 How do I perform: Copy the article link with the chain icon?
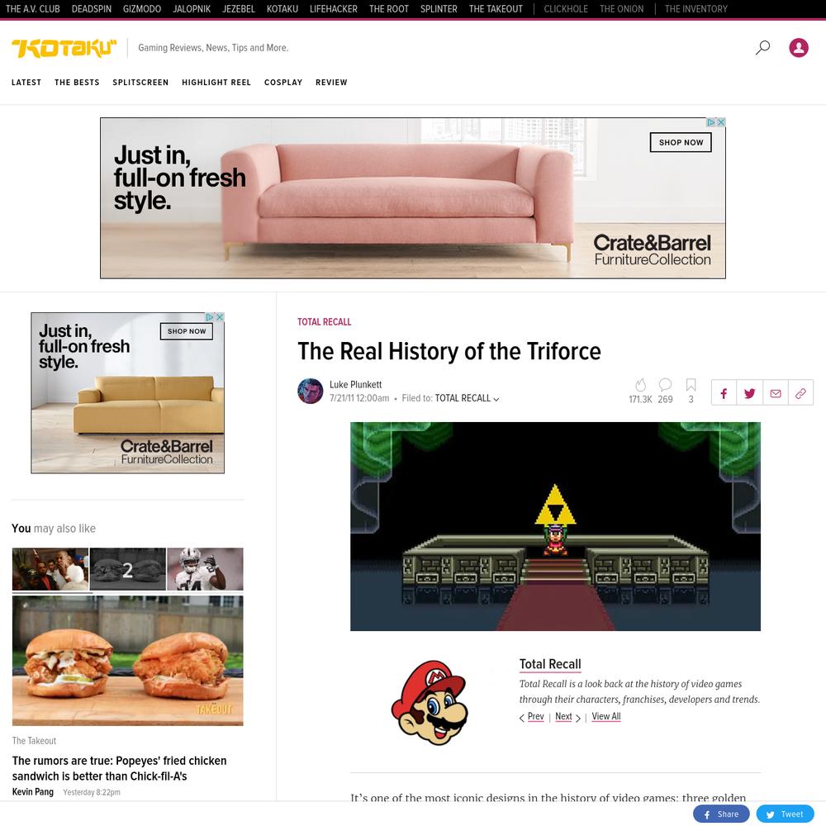tap(800, 393)
